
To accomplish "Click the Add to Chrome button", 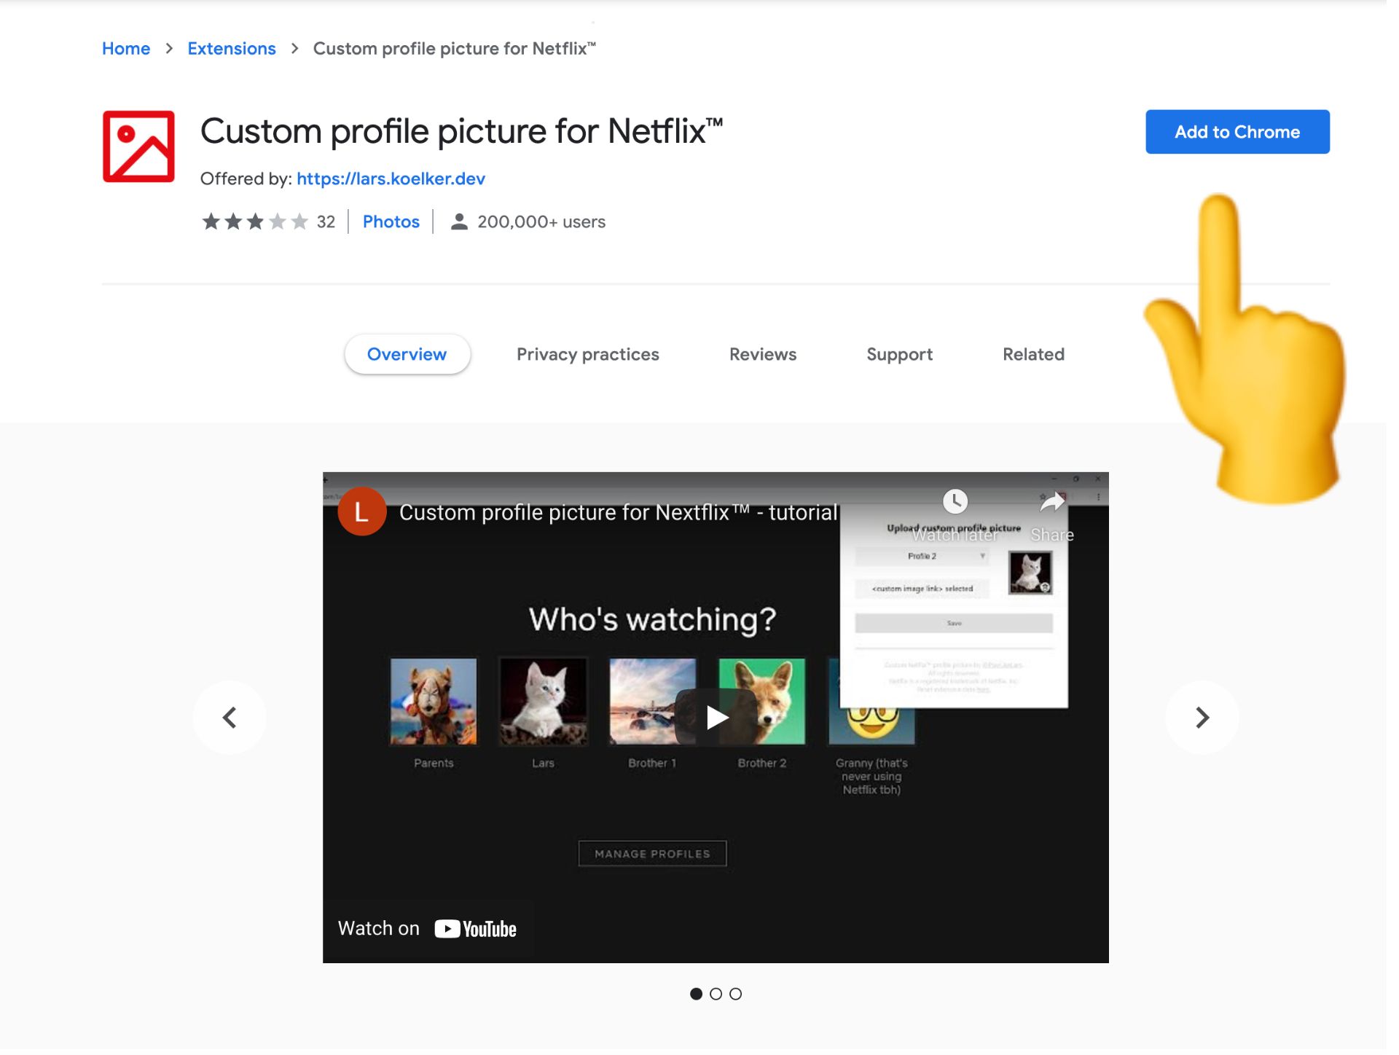I will 1237,132.
